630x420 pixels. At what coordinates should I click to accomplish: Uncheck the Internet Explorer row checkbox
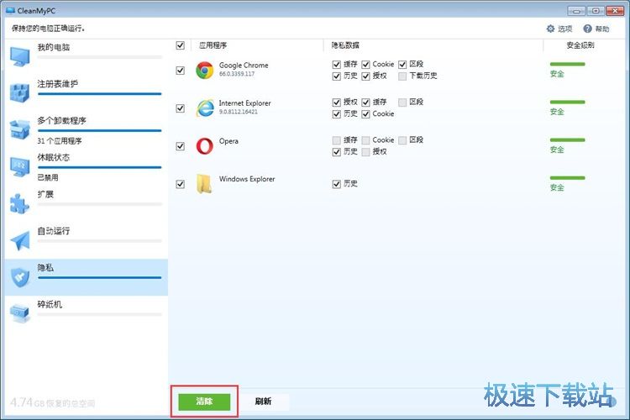pyautogui.click(x=181, y=108)
